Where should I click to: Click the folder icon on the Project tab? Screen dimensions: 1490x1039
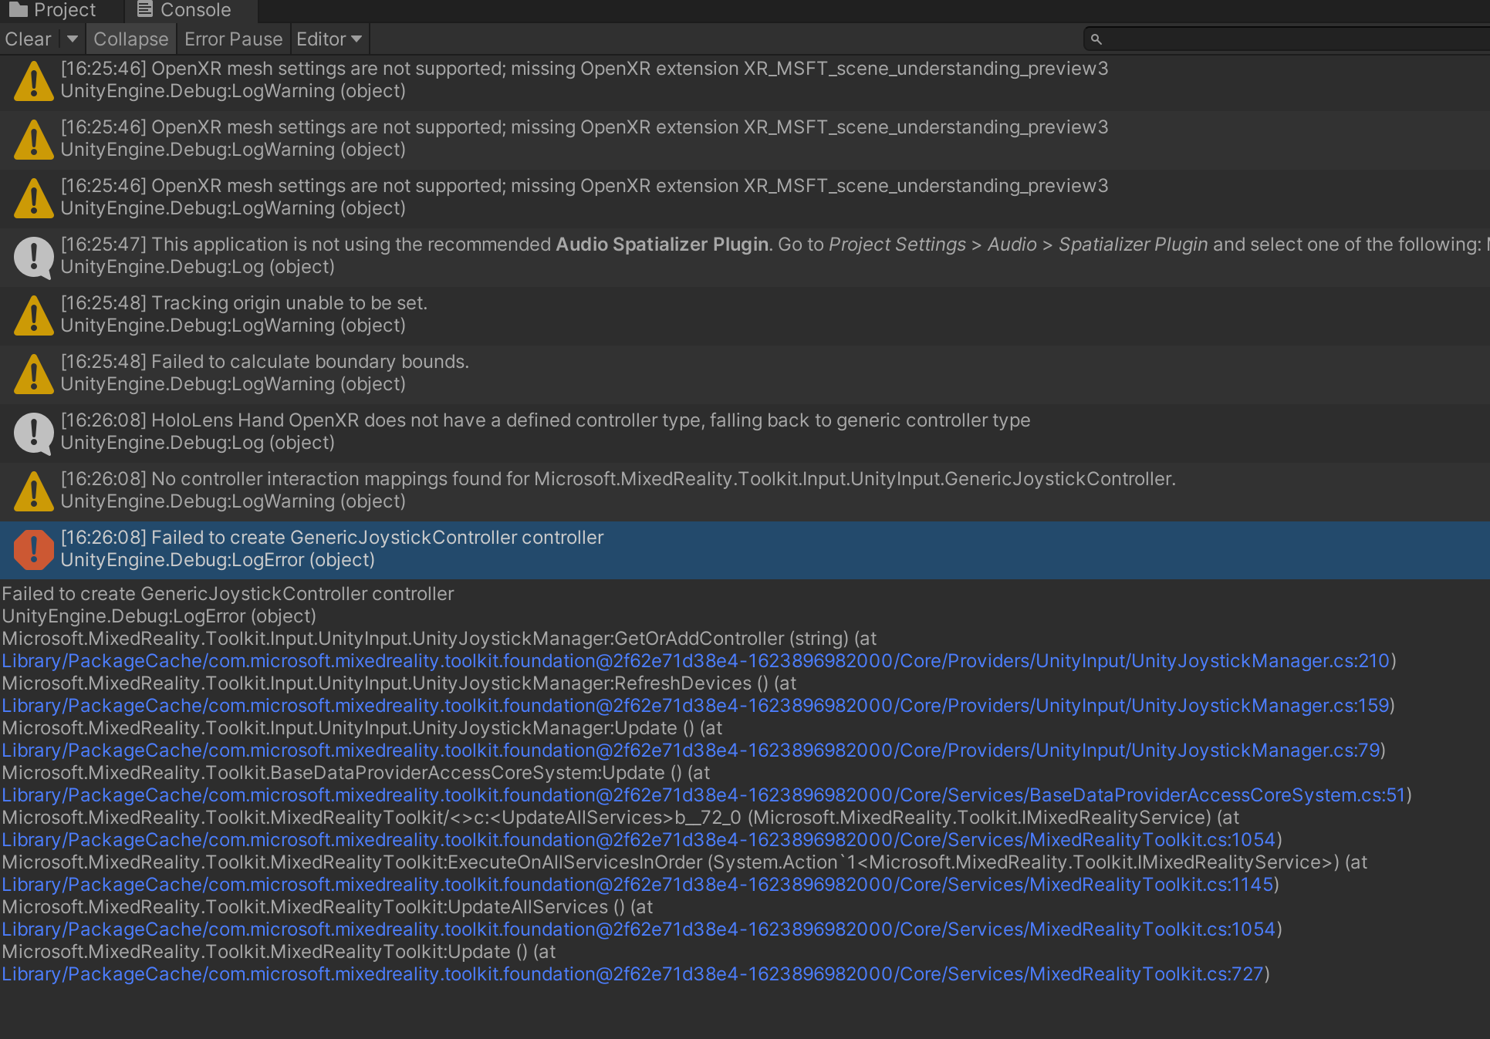tap(17, 9)
